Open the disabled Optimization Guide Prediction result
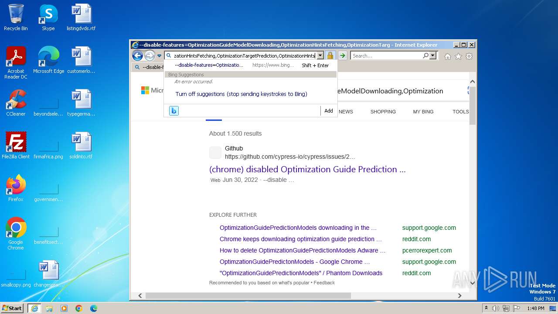The image size is (558, 314). click(307, 169)
